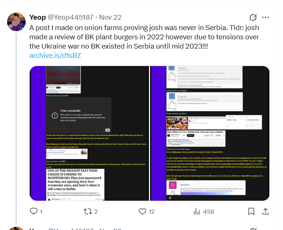Repost this tweet with the retweet icon
The height and width of the screenshot is (230, 283).
[88, 211]
